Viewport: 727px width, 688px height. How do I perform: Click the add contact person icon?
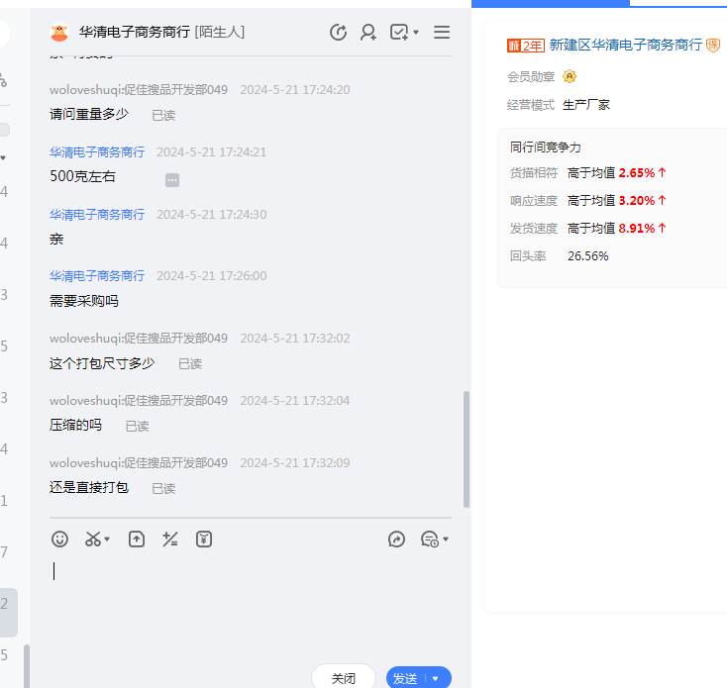pos(368,32)
